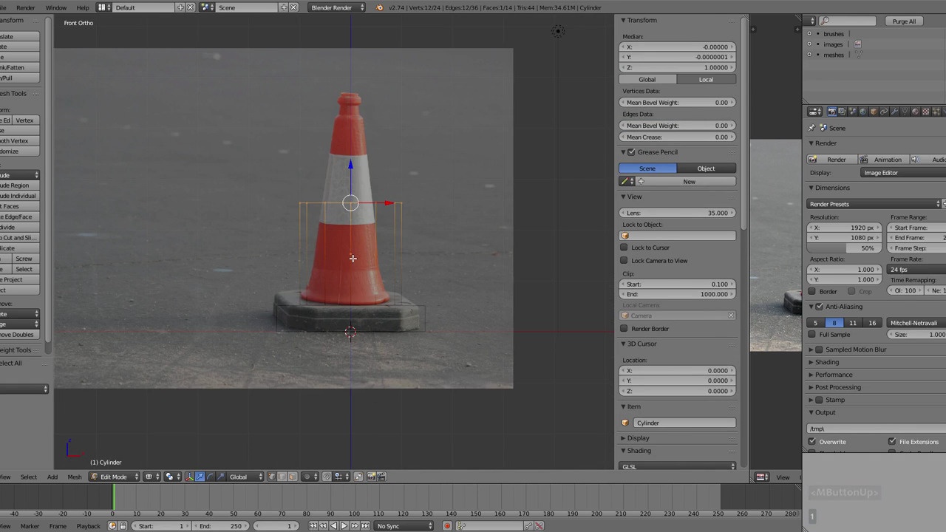Viewport: 946px width, 532px height.
Task: Open Material properties tab sphere icon
Action: coord(915,112)
